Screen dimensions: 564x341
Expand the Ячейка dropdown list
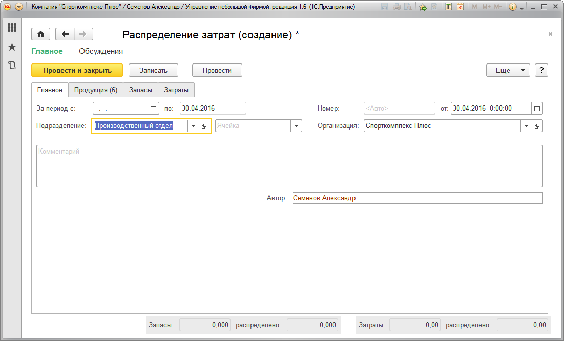click(x=297, y=126)
